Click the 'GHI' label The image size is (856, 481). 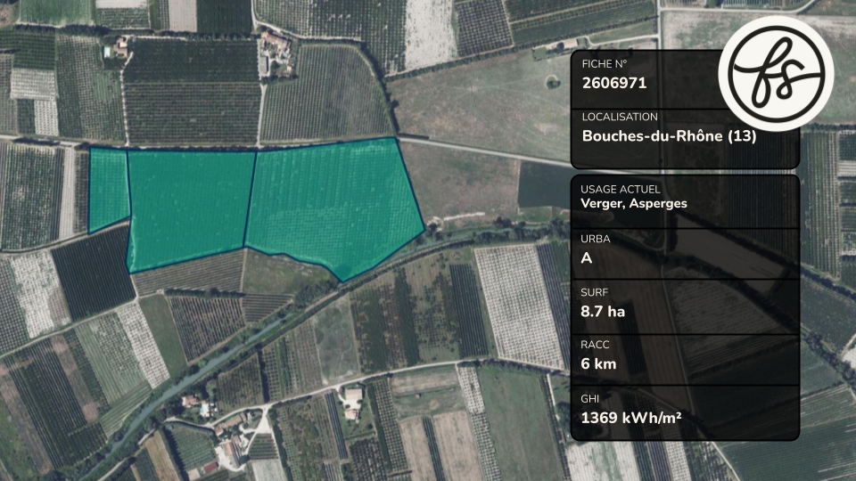589,399
